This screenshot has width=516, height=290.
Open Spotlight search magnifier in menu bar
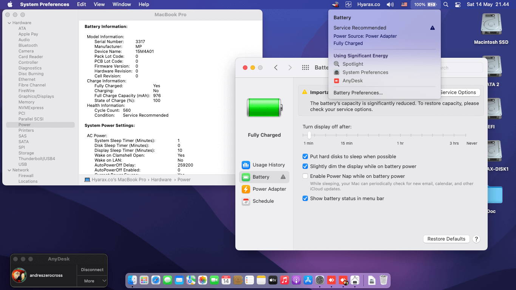[446, 5]
